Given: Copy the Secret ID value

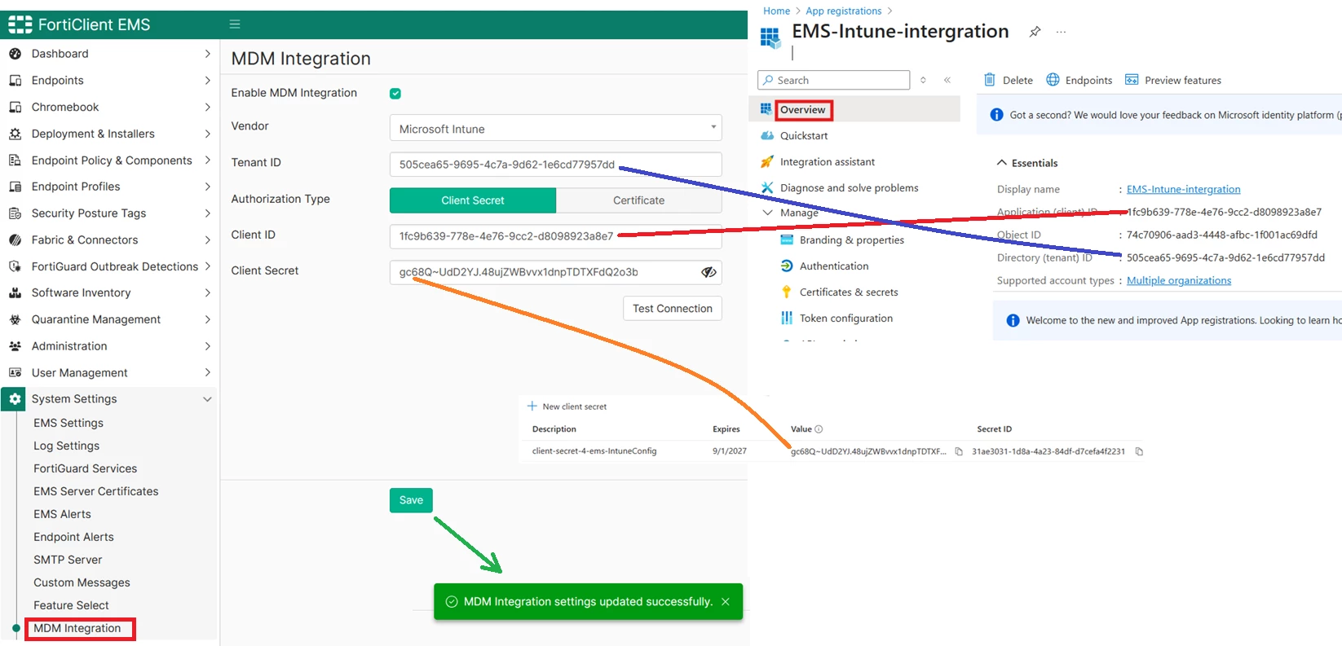Looking at the screenshot, I should [1139, 451].
